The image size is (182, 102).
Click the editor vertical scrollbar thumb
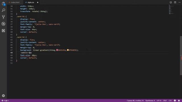[181, 56]
